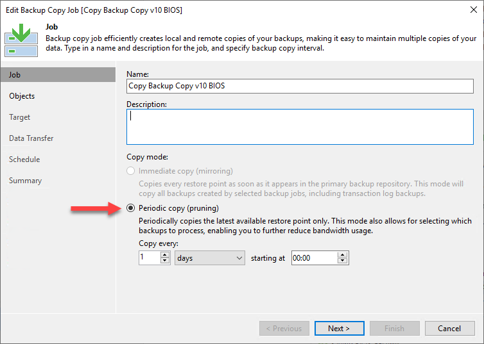Go to the Objects step
Image resolution: width=484 pixels, height=344 pixels.
[22, 96]
